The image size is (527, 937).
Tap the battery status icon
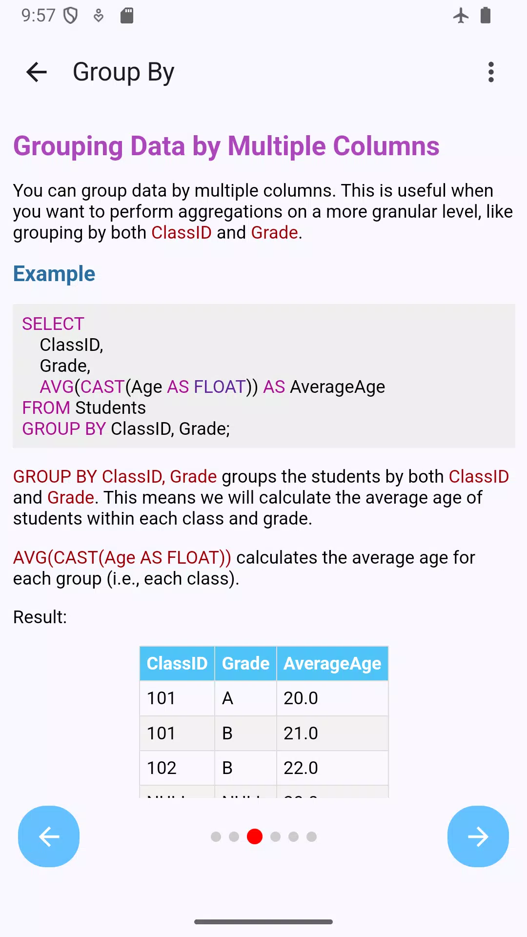click(x=486, y=16)
